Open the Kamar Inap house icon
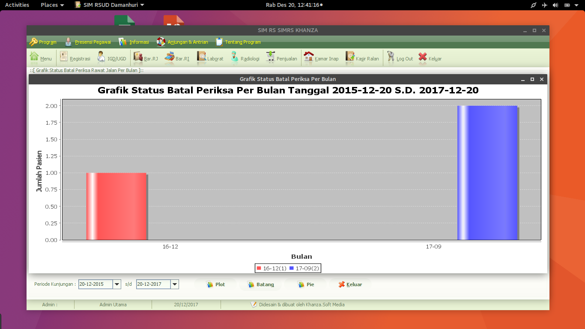Screen dimensions: 585x329 [308, 57]
